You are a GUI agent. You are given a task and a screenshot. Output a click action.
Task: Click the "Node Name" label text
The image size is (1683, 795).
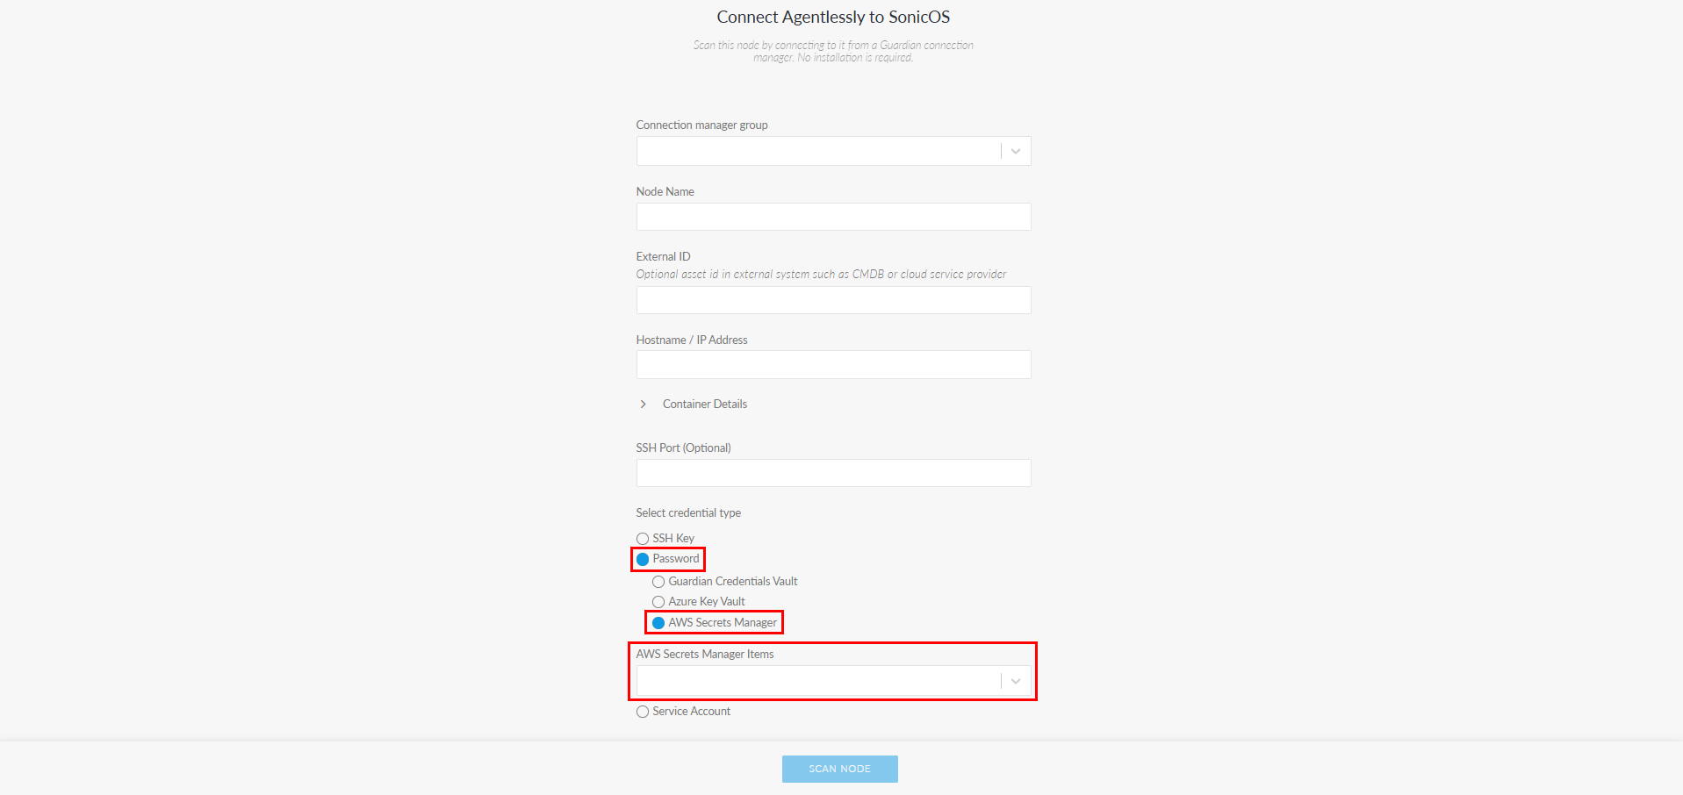pyautogui.click(x=665, y=192)
